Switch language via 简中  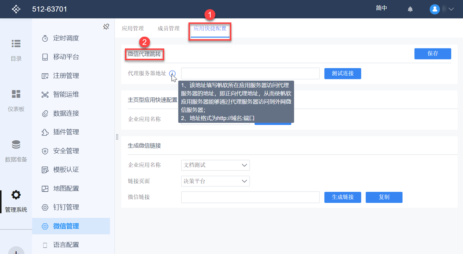click(x=381, y=8)
